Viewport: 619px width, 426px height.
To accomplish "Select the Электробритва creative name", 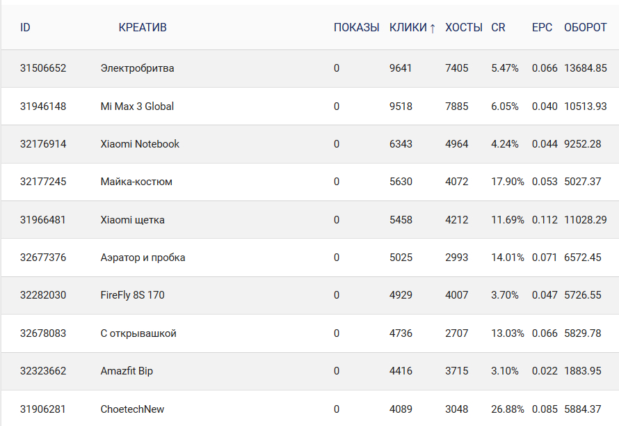I will click(137, 68).
